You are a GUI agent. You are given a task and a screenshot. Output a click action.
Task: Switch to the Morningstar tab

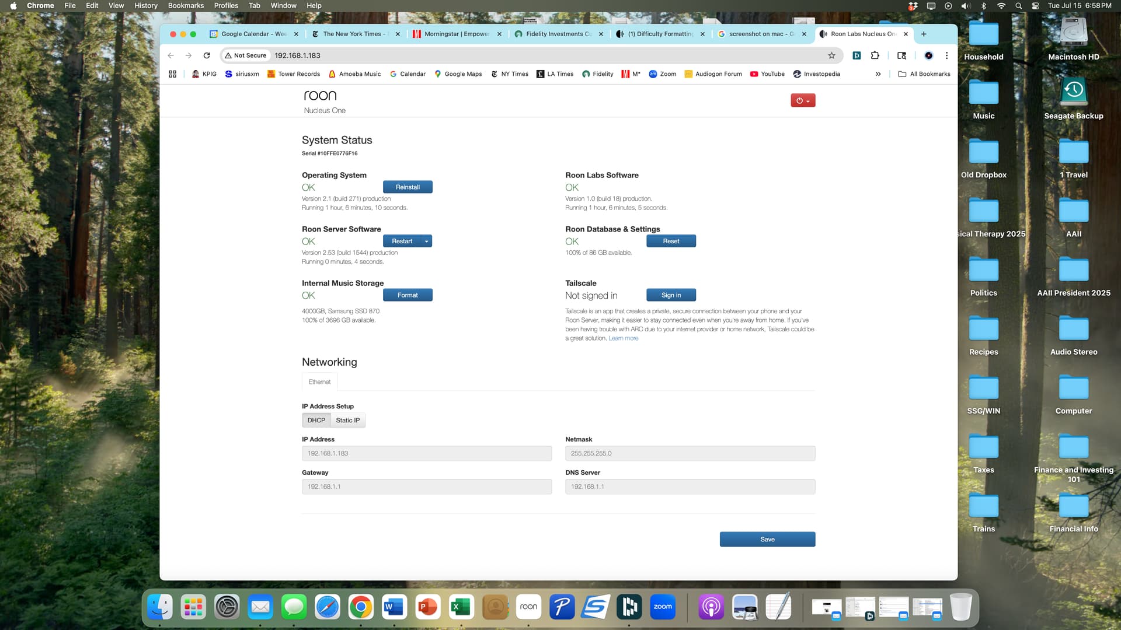457,34
